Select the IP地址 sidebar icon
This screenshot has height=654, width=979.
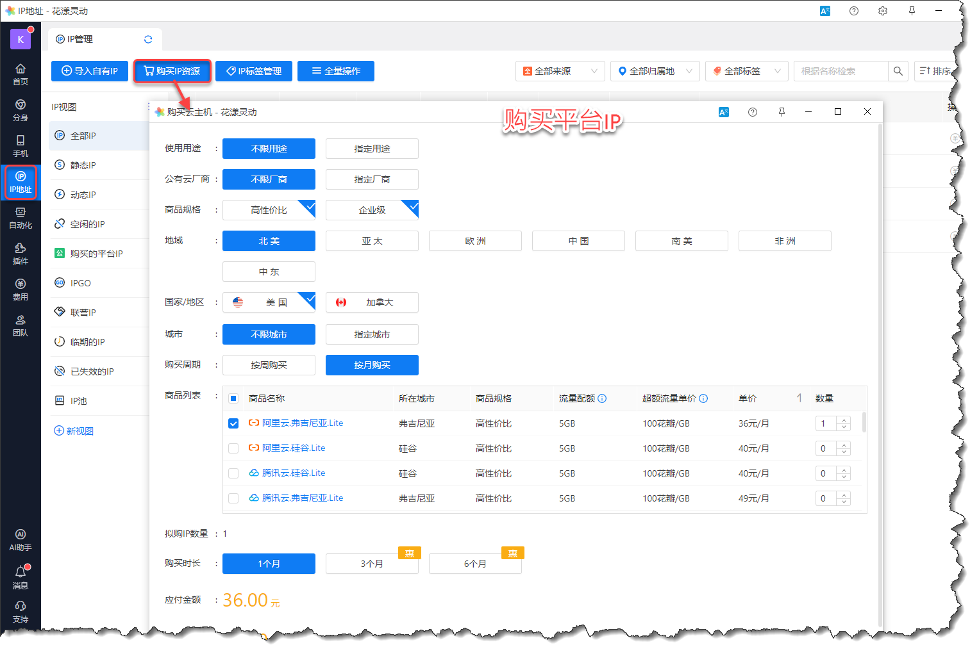pos(21,182)
